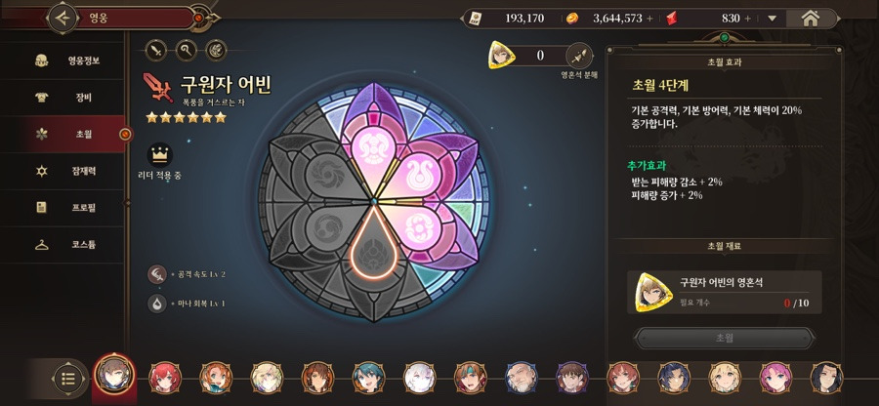This screenshot has width=879, height=406.
Task: Tap the attack speed Lv 2 icon
Action: pyautogui.click(x=157, y=274)
